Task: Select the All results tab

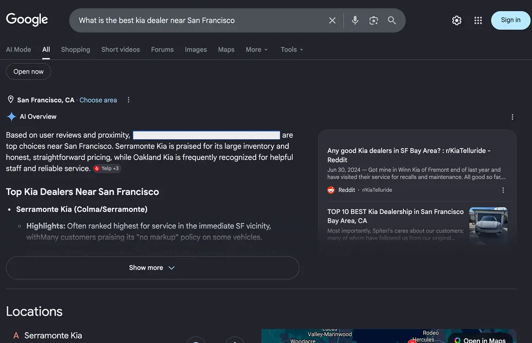Action: 46,50
